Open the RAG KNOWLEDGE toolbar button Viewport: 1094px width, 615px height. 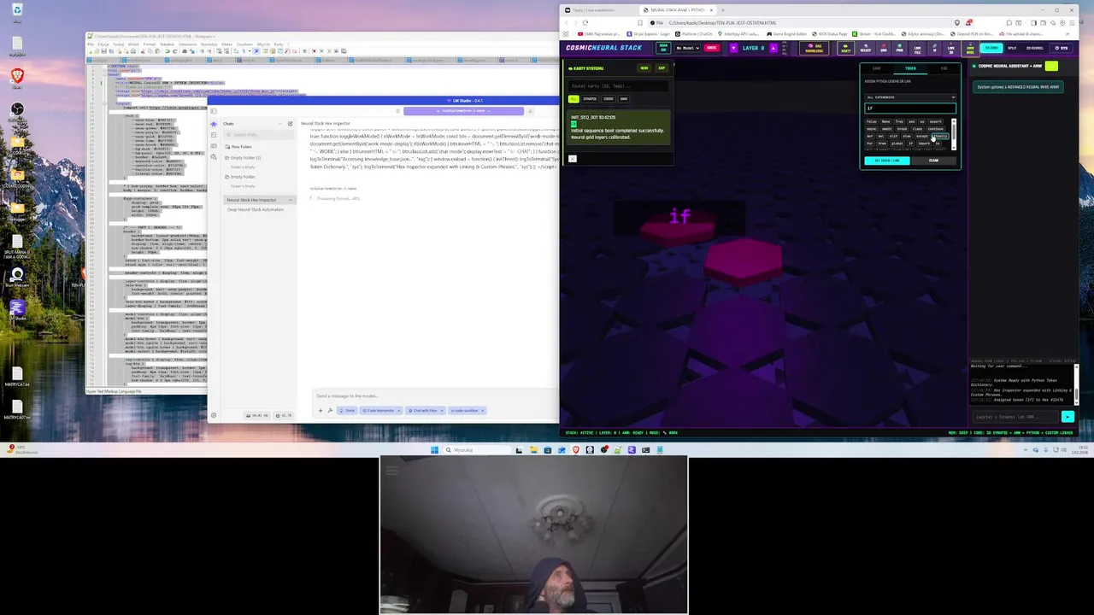pos(814,48)
